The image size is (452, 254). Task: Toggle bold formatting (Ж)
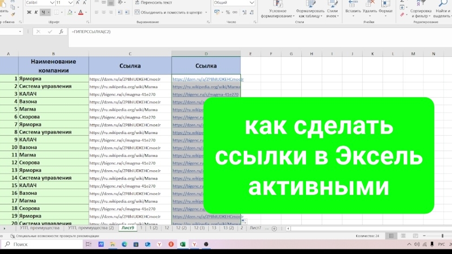click(29, 13)
